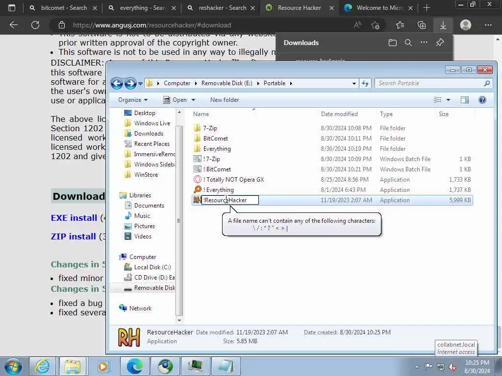Viewport: 502px width, 376px height.
Task: Expand the address bar history dropdown arrow
Action: [x=354, y=83]
